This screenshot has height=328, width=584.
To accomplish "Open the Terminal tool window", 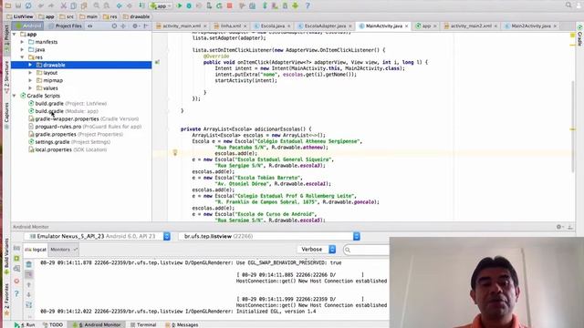I will point(143,324).
